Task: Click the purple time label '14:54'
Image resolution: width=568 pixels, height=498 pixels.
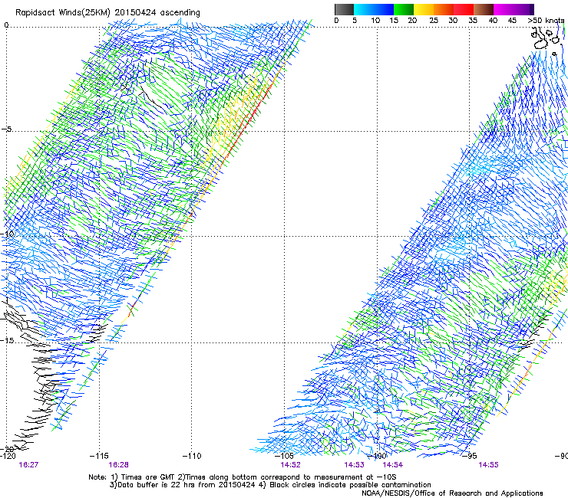Action: pos(393,465)
